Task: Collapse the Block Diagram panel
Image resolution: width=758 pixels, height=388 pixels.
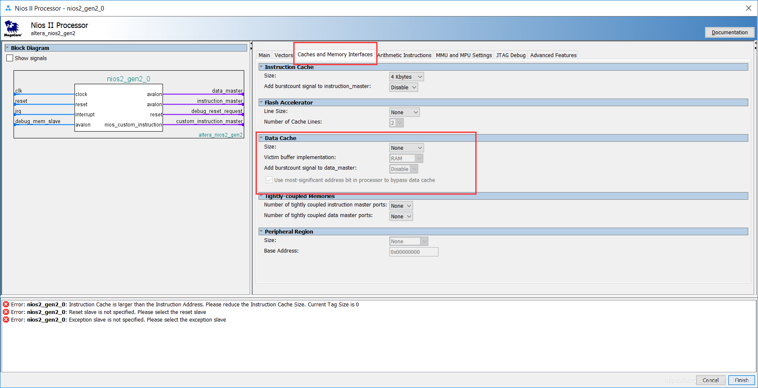Action: click(7, 48)
